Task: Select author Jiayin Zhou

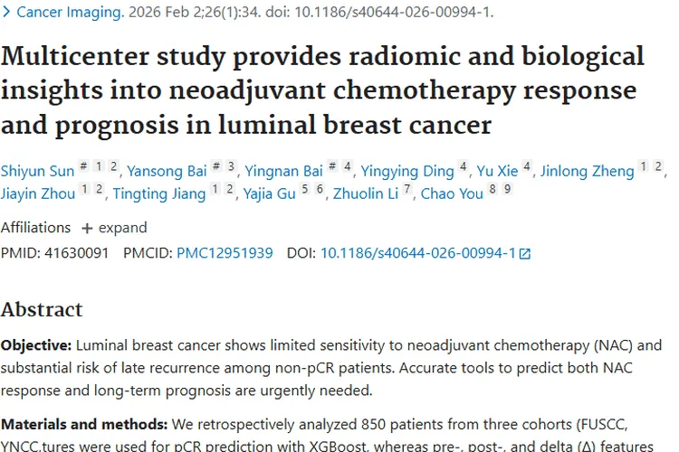Action: [38, 193]
